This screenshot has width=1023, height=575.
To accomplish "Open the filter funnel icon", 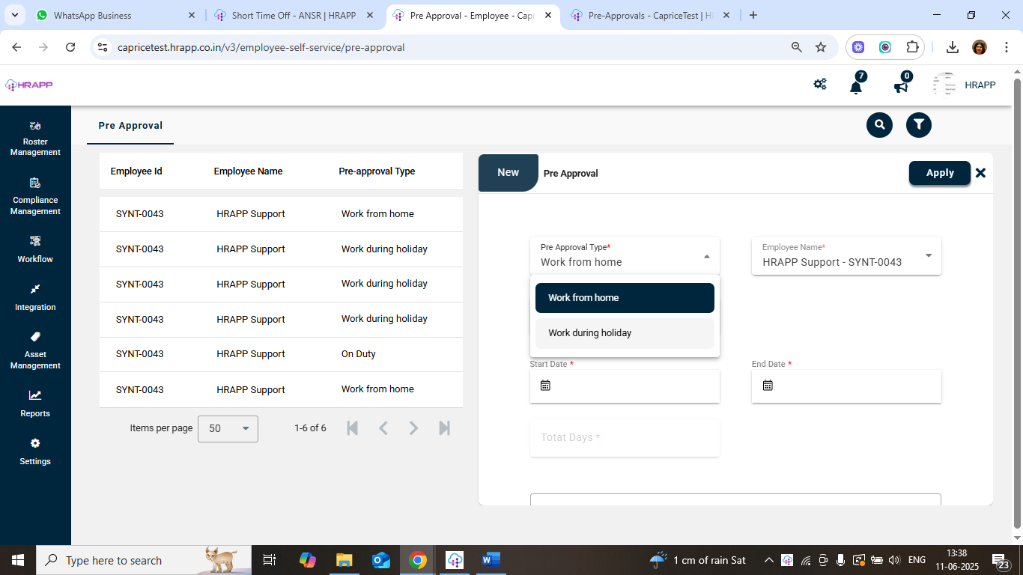I will (x=918, y=125).
